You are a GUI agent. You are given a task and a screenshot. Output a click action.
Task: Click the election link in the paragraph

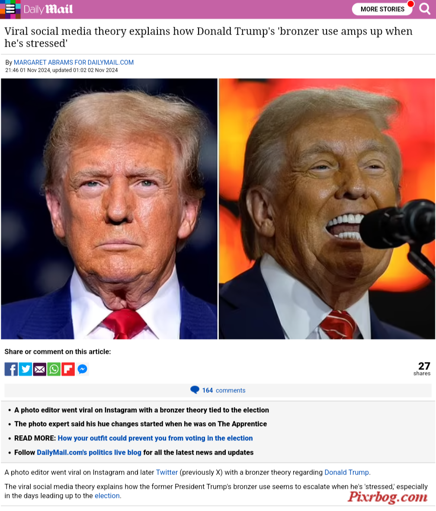point(107,496)
